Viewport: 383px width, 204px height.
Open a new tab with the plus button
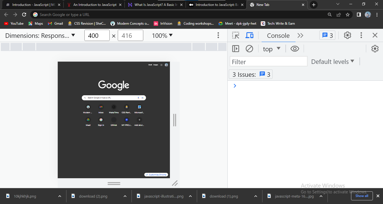point(314,5)
